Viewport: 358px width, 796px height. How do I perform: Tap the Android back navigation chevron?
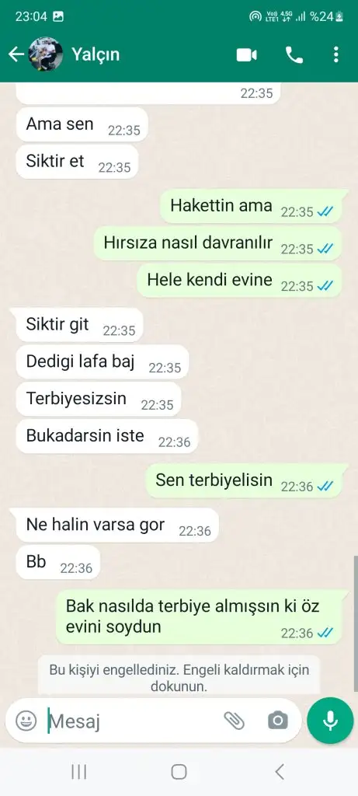(280, 772)
